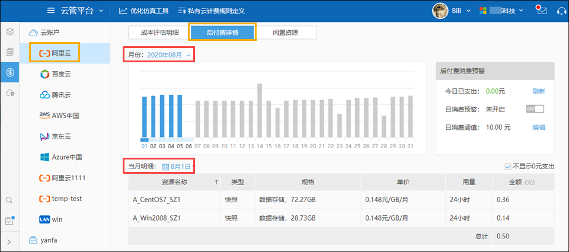Click the 编辑 link for 日消费阈值
The image size is (569, 252).
click(538, 127)
